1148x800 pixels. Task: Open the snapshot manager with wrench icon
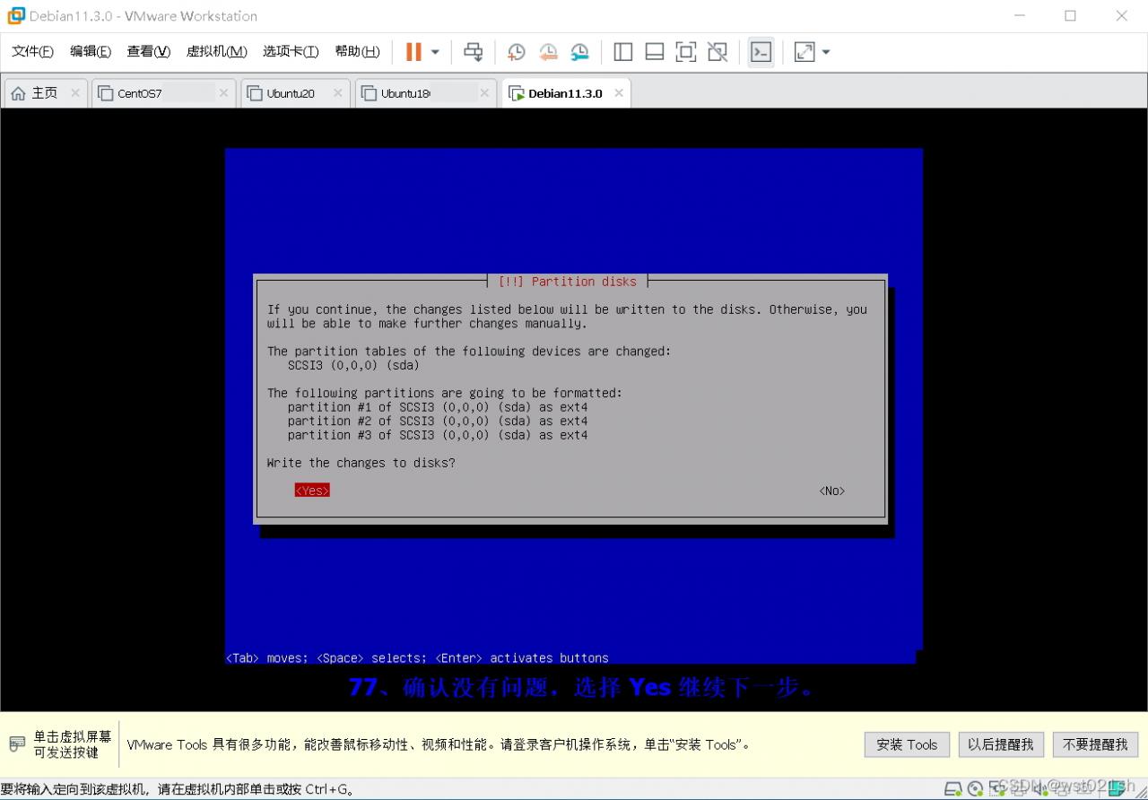[x=580, y=52]
